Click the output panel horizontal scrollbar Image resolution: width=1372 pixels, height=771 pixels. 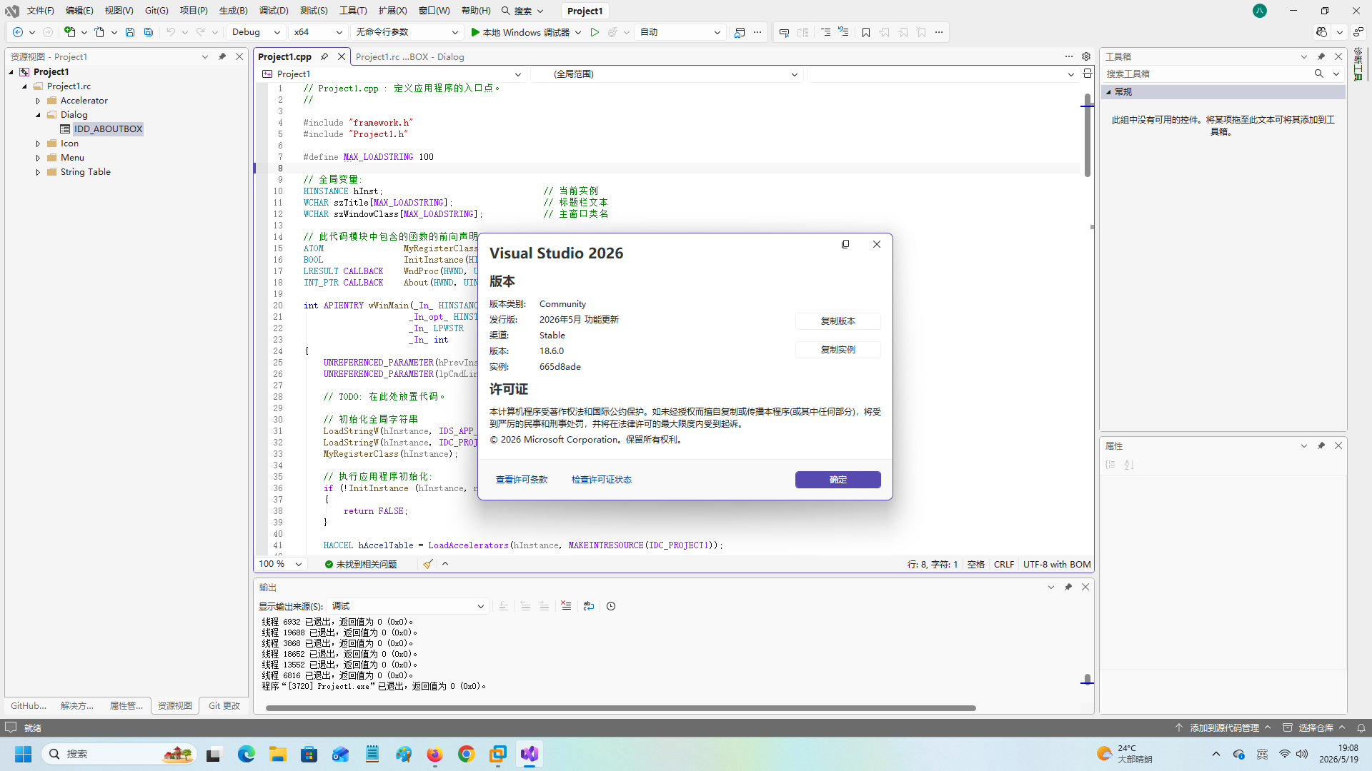tap(620, 708)
